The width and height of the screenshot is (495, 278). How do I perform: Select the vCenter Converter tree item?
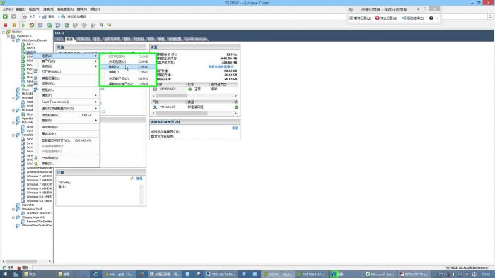39,213
